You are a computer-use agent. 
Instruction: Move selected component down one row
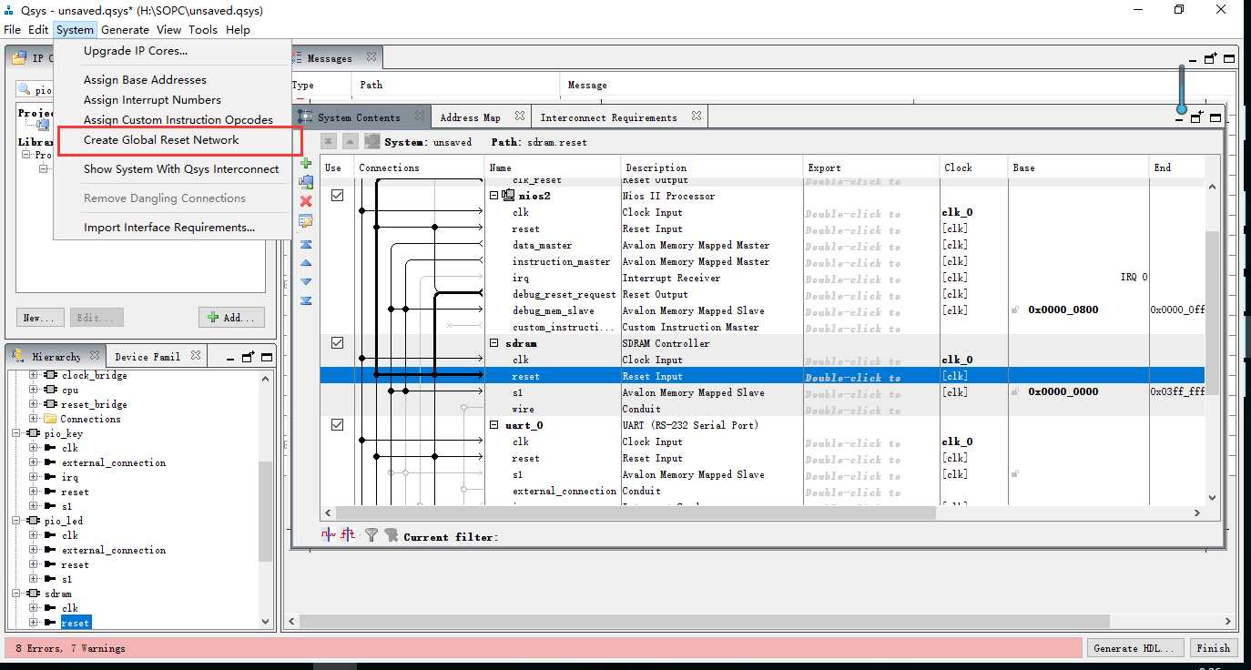point(306,282)
